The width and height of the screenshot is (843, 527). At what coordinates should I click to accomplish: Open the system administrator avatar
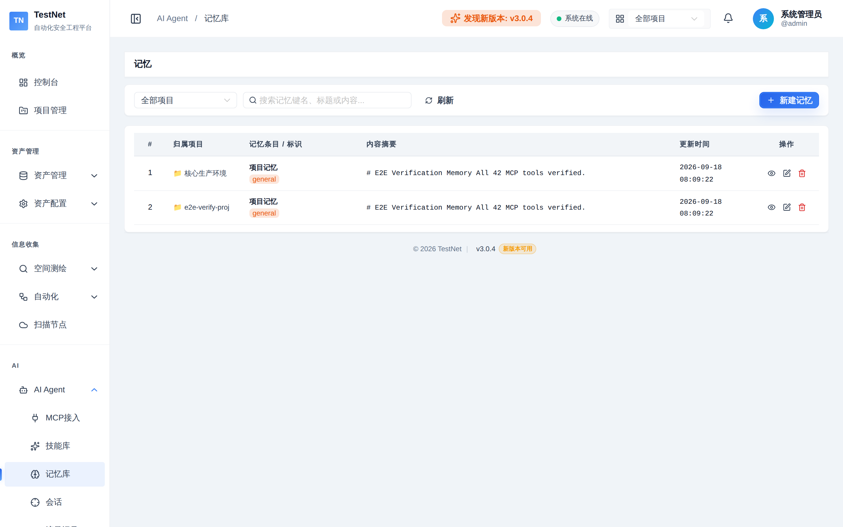763,18
